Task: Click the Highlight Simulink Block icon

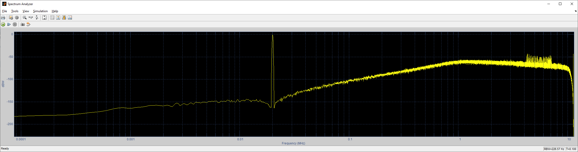Action: [29, 24]
